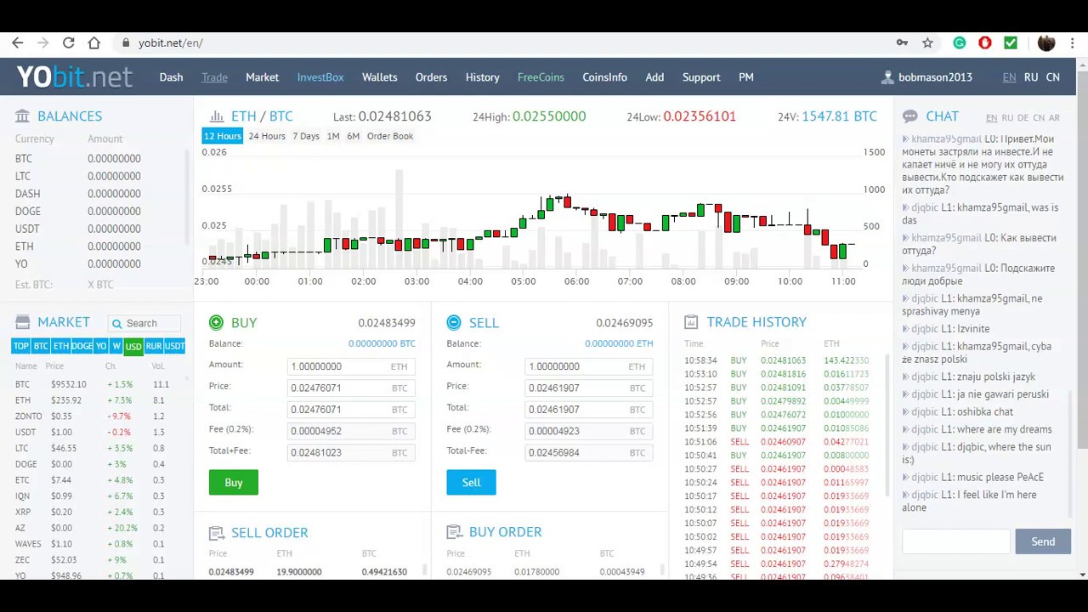Screen dimensions: 1088x612
Task: Select the TOP market filter tab
Action: point(21,346)
